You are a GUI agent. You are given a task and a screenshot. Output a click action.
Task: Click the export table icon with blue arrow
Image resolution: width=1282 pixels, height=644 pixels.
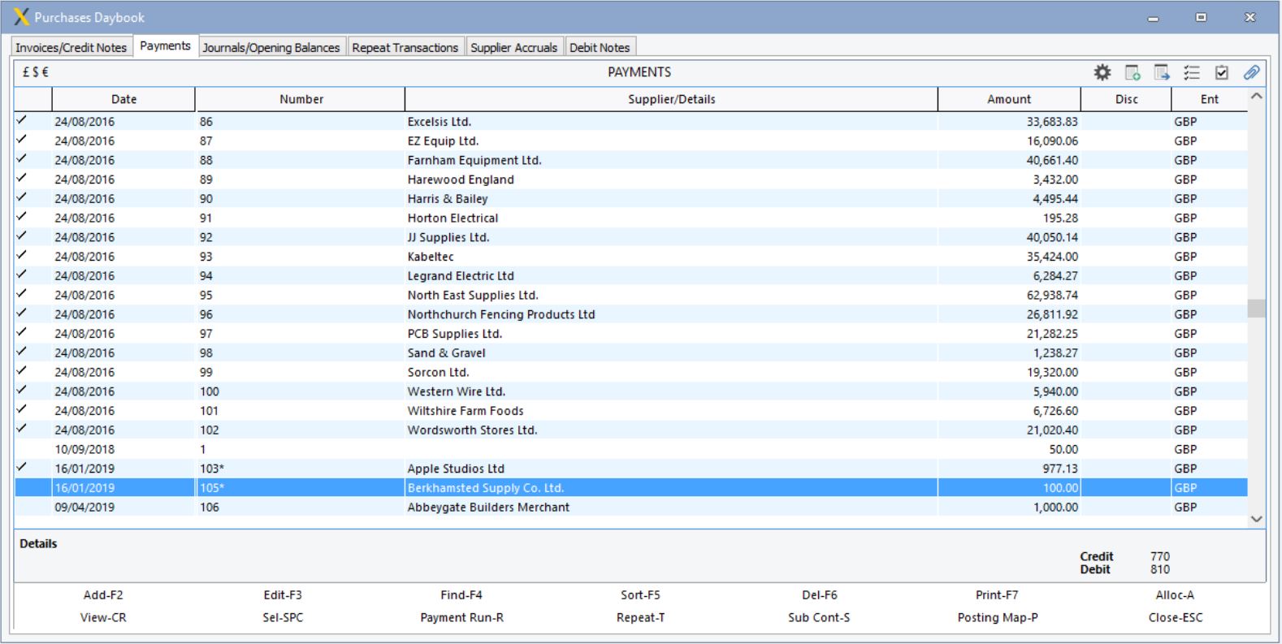(x=1162, y=72)
